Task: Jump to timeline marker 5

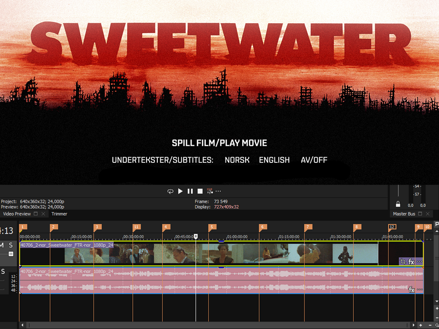Action: point(211,227)
